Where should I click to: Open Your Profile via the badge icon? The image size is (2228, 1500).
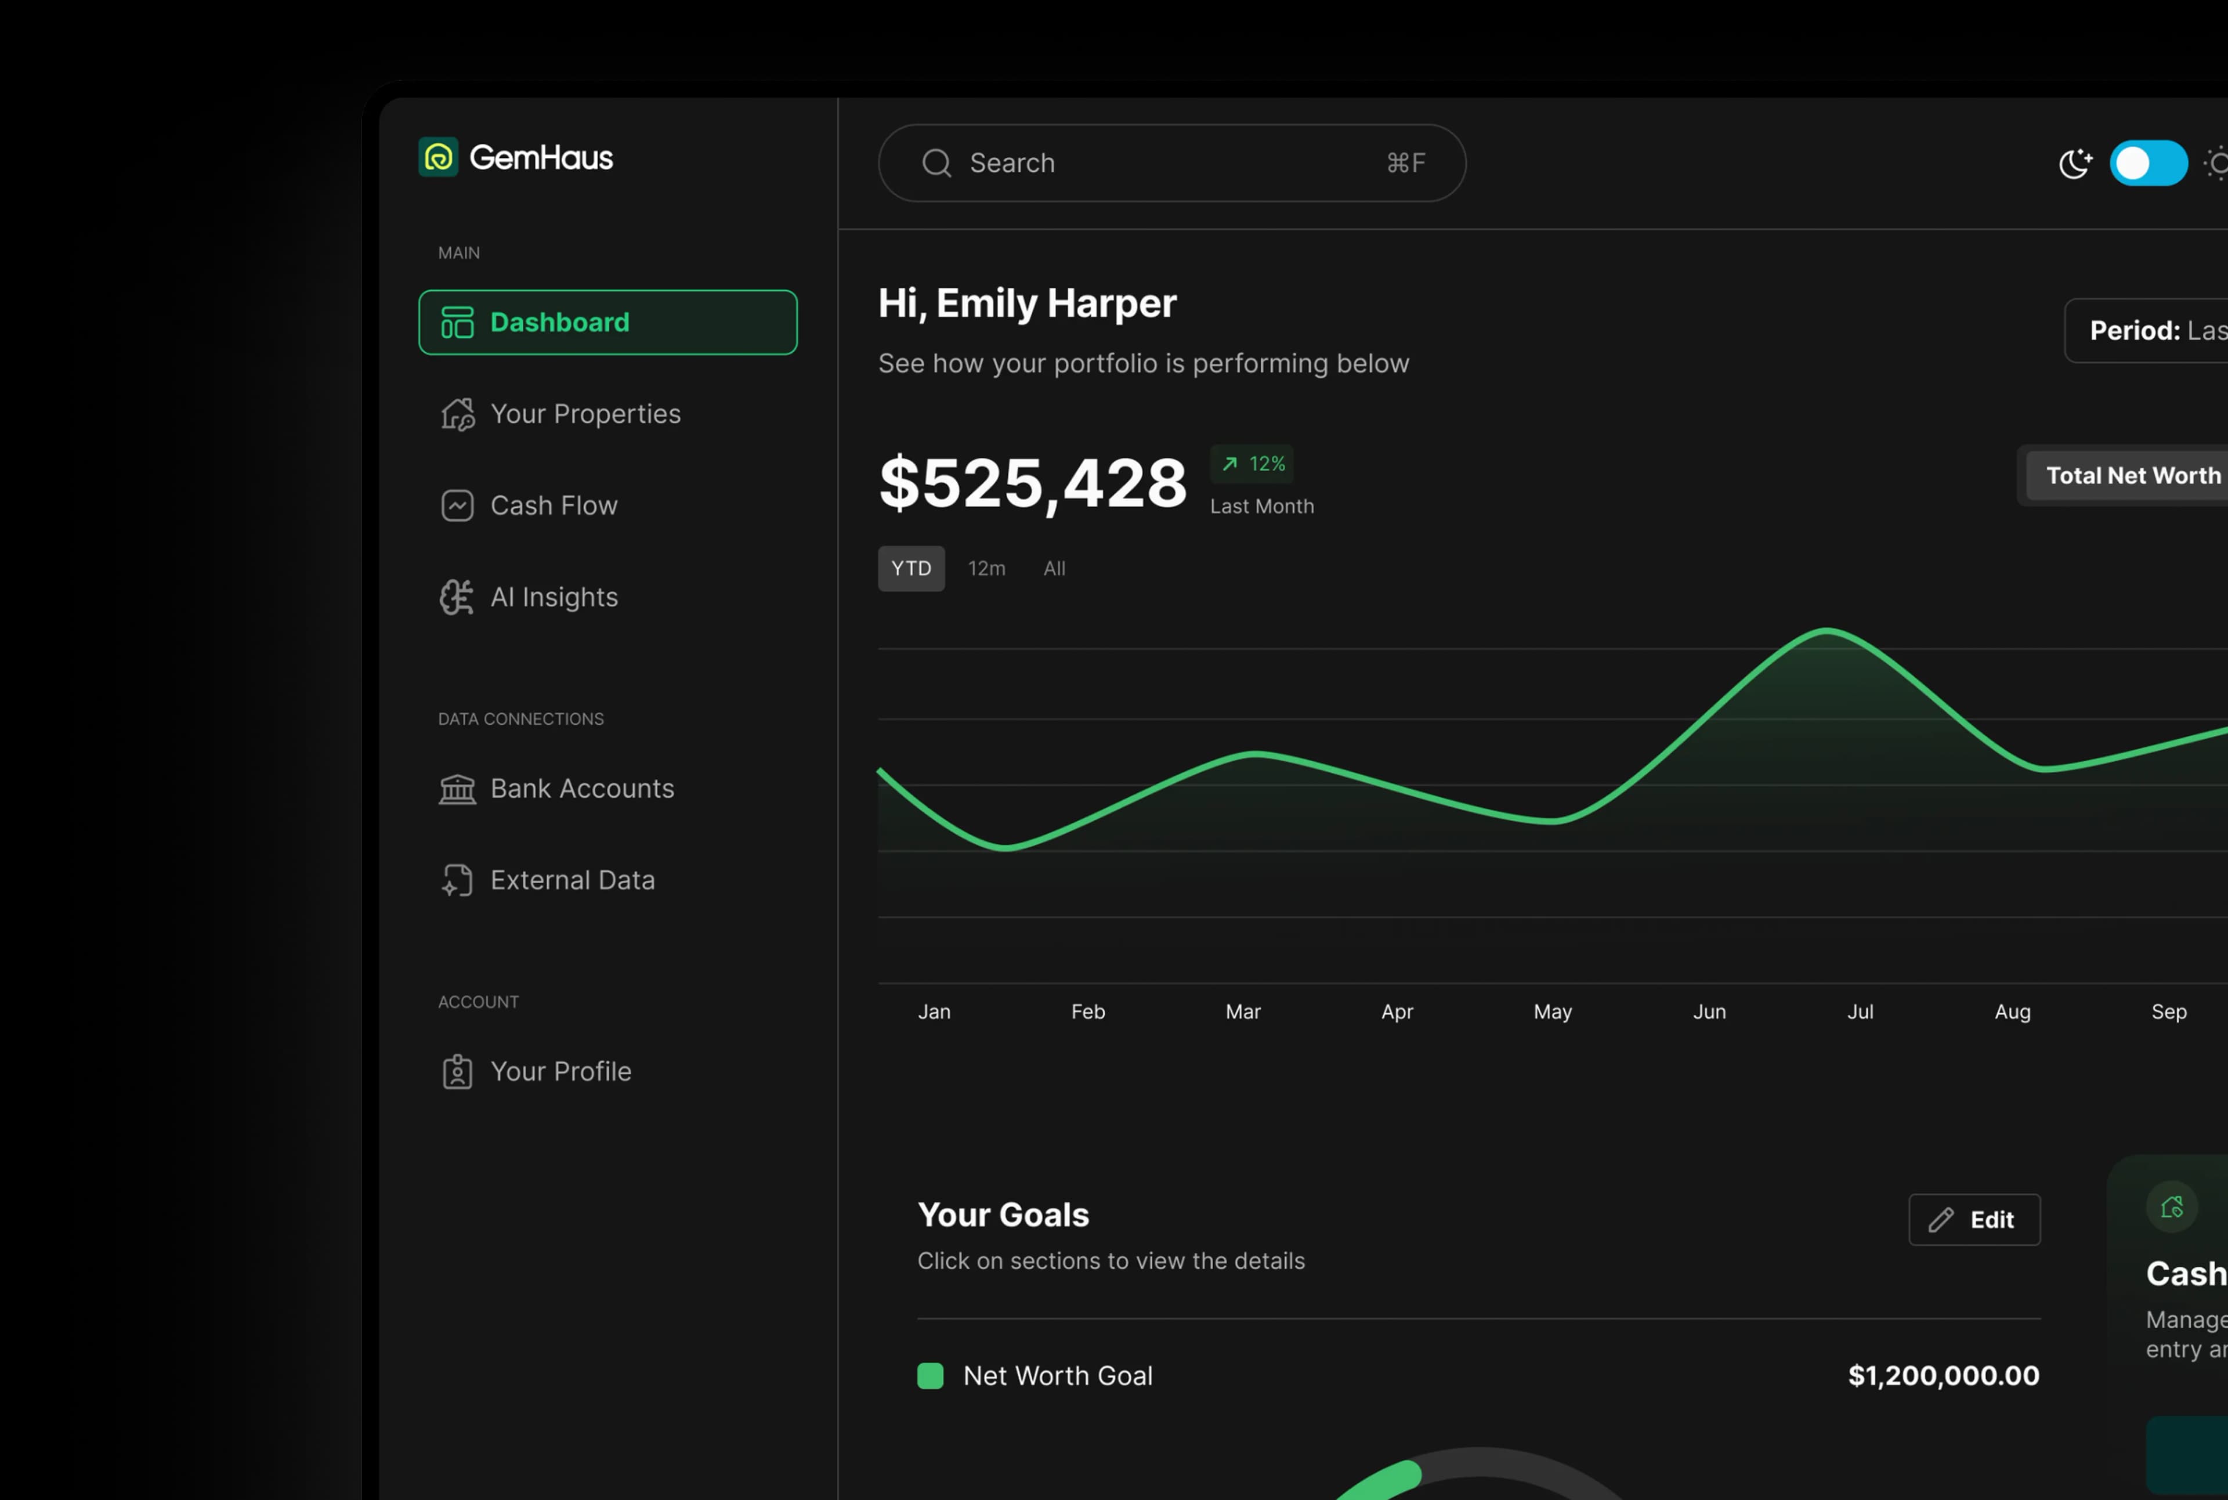click(457, 1071)
